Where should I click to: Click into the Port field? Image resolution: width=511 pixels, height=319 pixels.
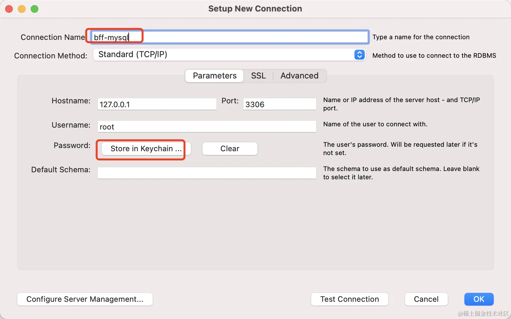click(279, 104)
